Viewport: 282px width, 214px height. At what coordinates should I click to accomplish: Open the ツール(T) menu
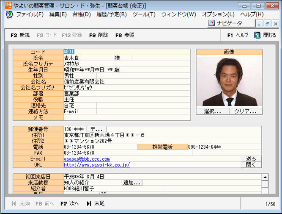144,14
